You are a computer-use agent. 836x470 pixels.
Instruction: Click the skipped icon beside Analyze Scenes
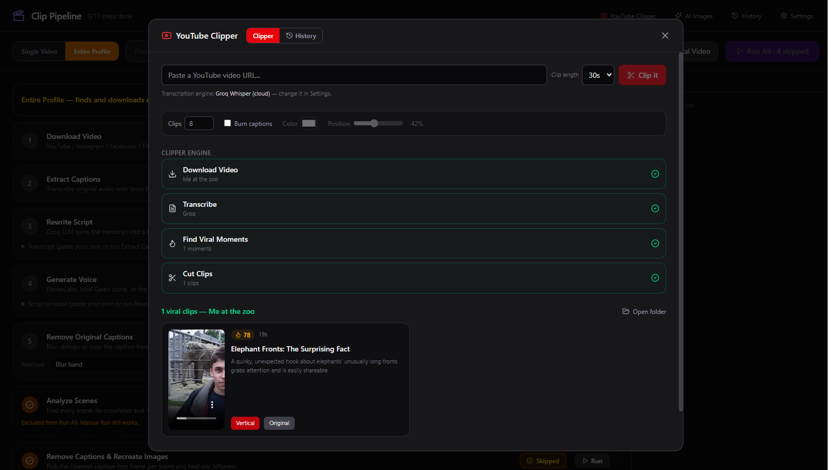pos(30,405)
